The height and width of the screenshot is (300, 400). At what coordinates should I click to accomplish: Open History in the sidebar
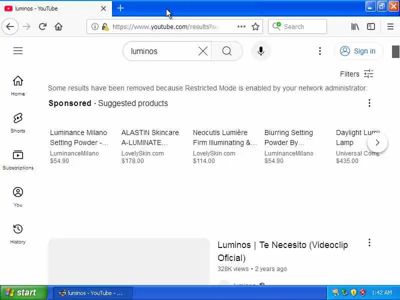[18, 234]
